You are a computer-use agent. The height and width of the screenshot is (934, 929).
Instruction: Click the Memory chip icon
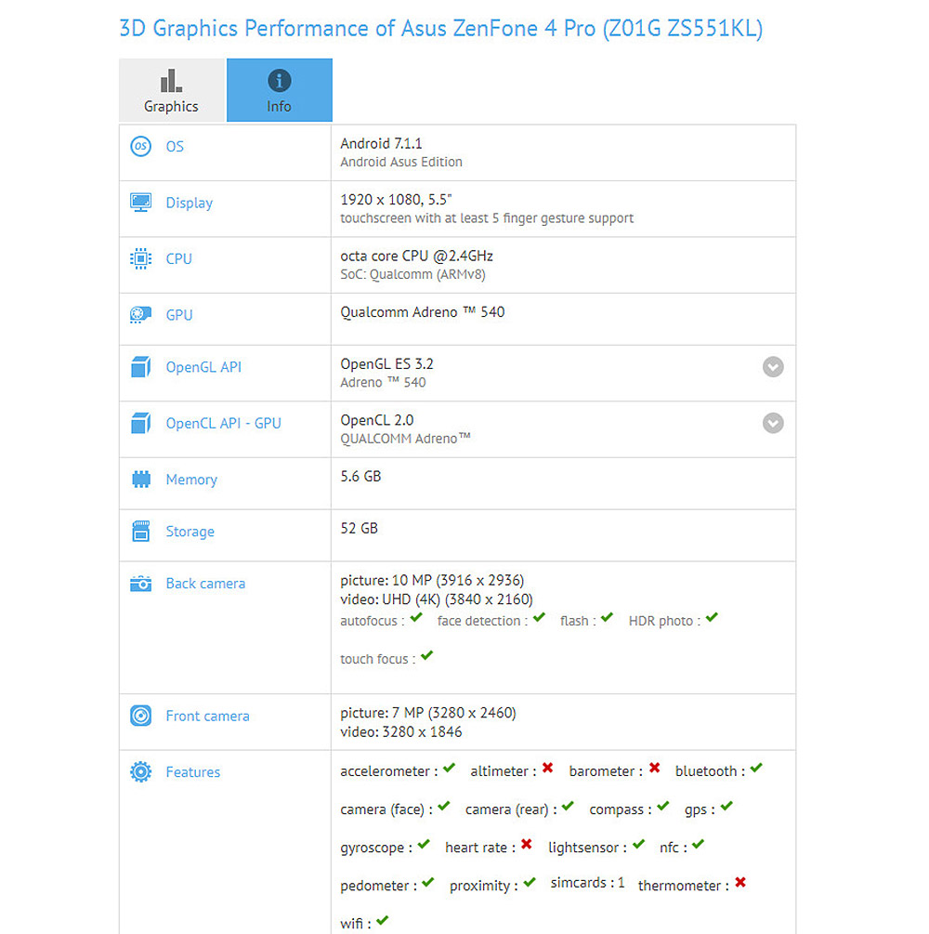pyautogui.click(x=140, y=480)
